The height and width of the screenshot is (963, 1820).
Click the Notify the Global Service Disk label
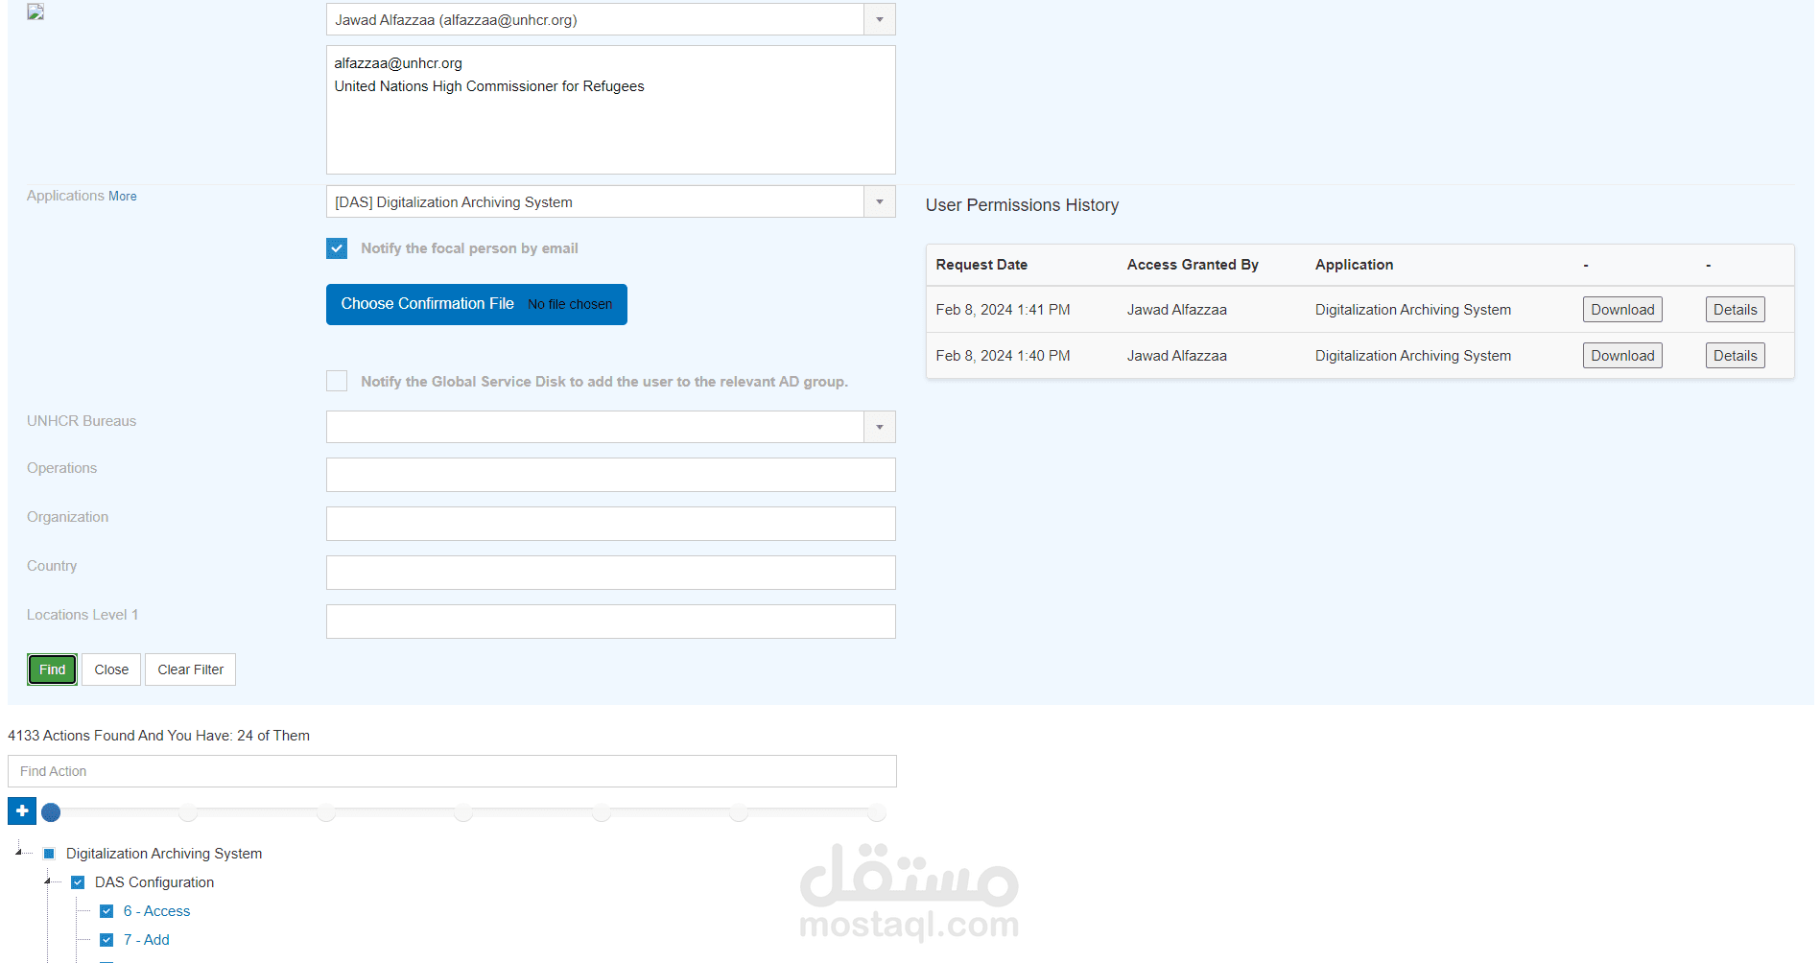[x=604, y=382]
